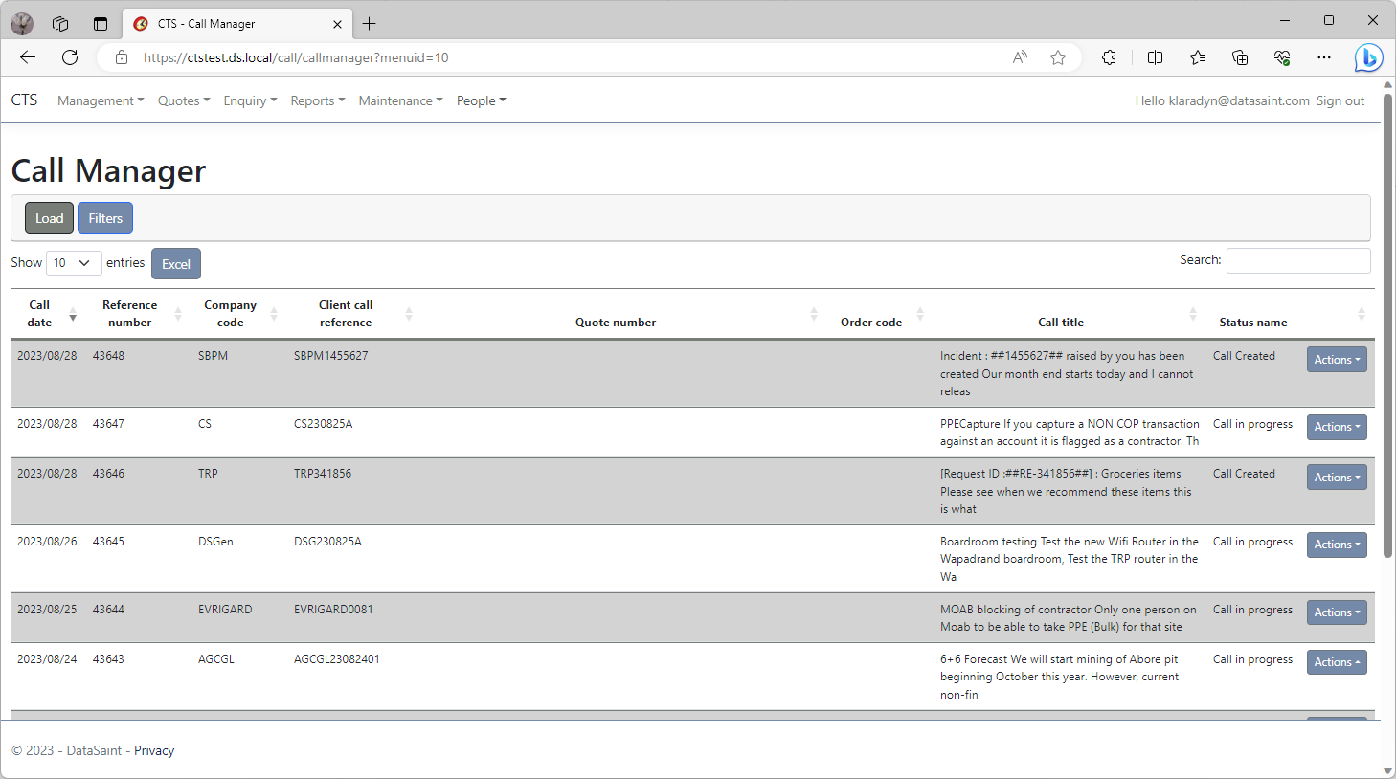Sign out of the account

[1340, 100]
